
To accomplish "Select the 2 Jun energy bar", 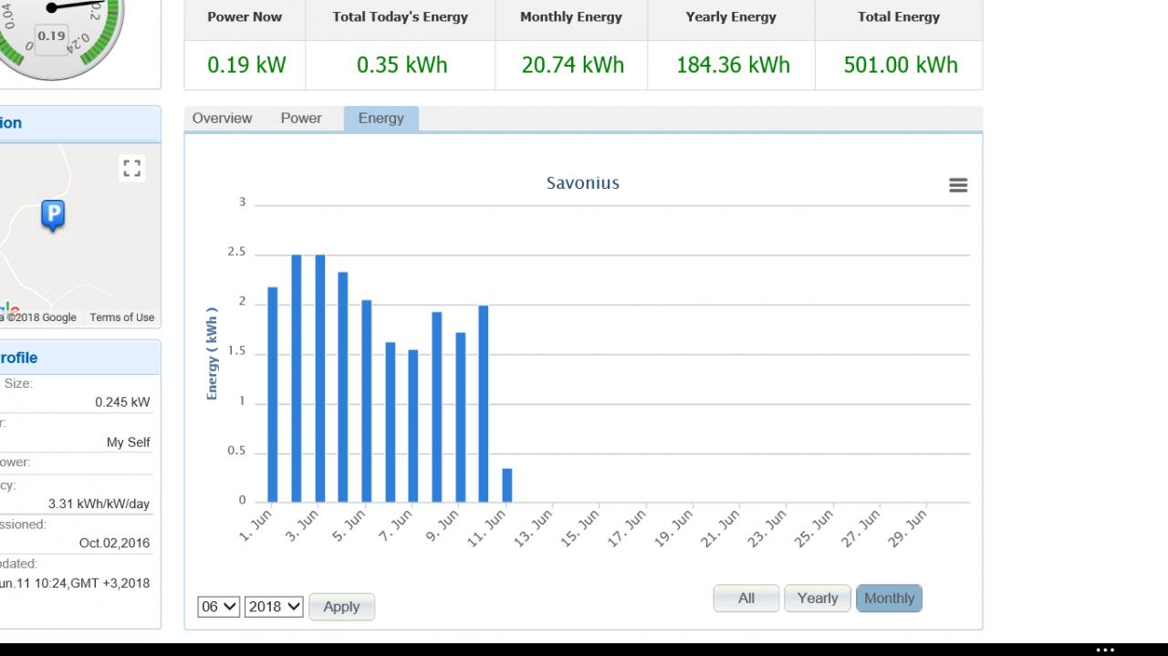I will (297, 379).
